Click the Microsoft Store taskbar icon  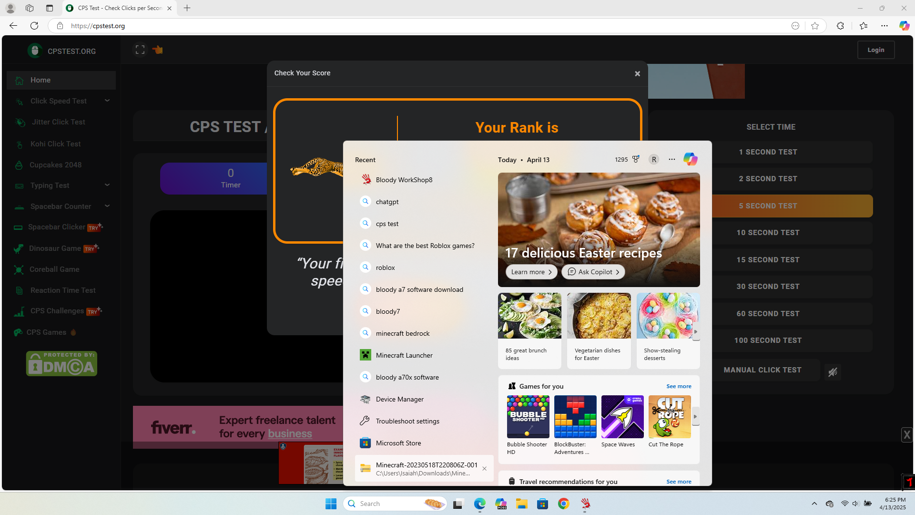(542, 504)
